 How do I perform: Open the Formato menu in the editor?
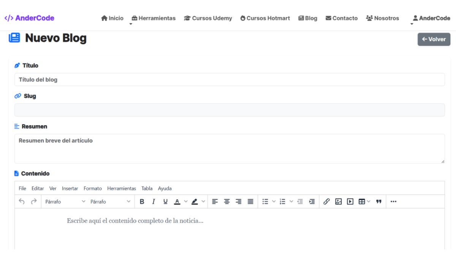(93, 188)
